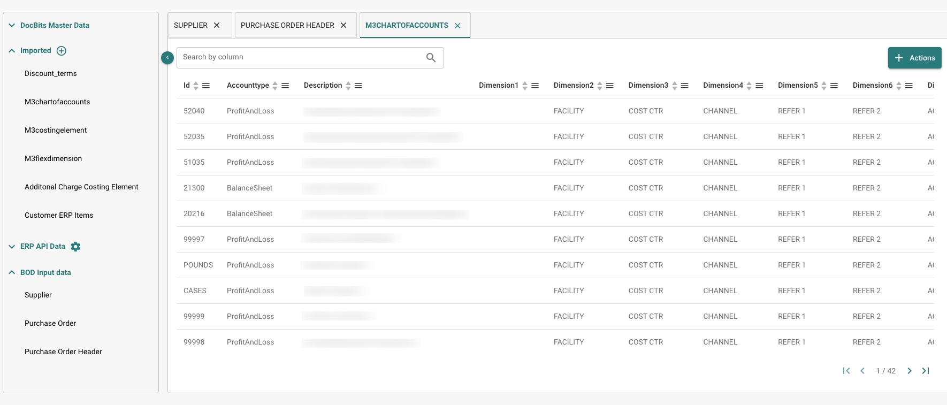Close the SUPPLIER tab
Image resolution: width=947 pixels, height=405 pixels.
[x=217, y=25]
